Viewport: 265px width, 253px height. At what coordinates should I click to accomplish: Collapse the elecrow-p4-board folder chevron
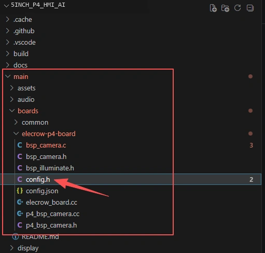[x=16, y=134]
